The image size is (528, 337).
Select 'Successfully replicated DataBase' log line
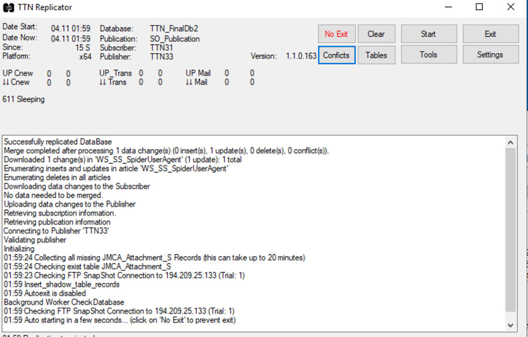58,142
